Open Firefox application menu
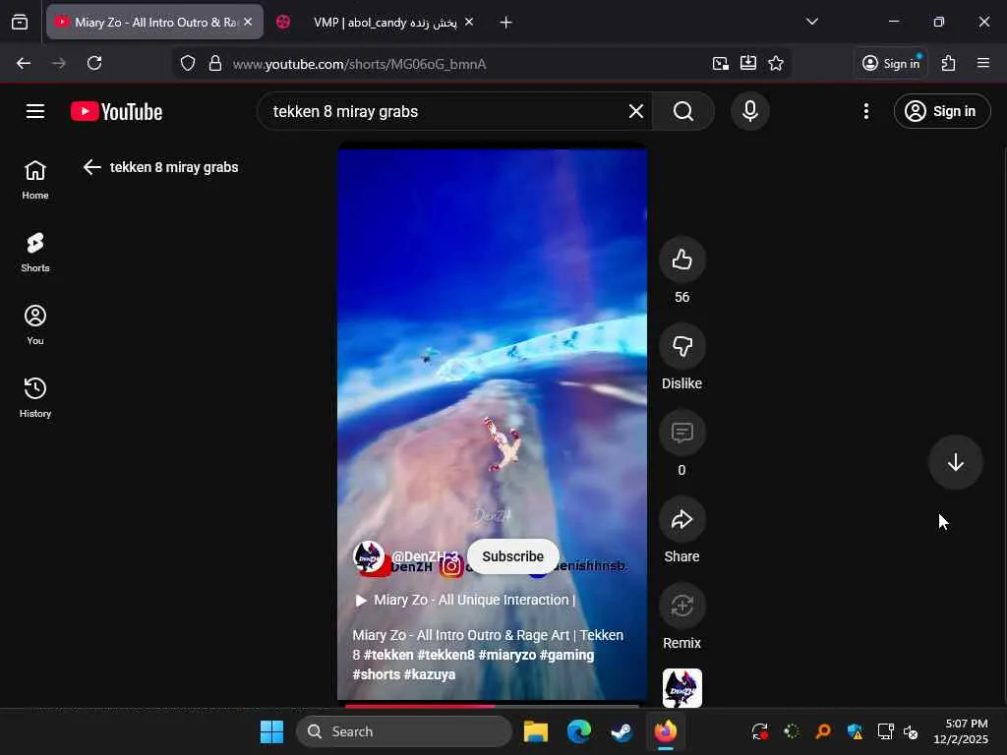 (x=983, y=63)
